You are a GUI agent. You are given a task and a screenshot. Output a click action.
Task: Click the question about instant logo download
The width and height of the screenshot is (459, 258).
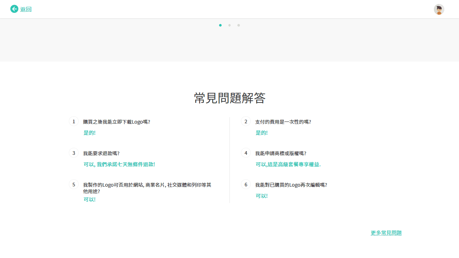pyautogui.click(x=117, y=121)
